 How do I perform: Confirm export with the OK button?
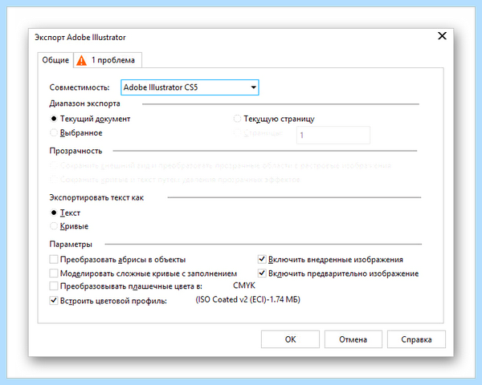pos(290,339)
